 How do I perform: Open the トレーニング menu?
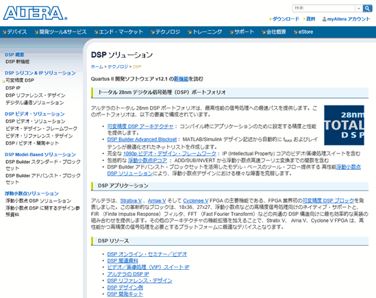pos(208,32)
